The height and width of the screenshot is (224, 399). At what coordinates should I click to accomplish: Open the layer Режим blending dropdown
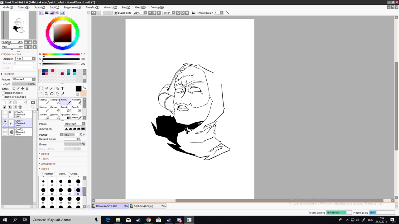tap(24, 79)
